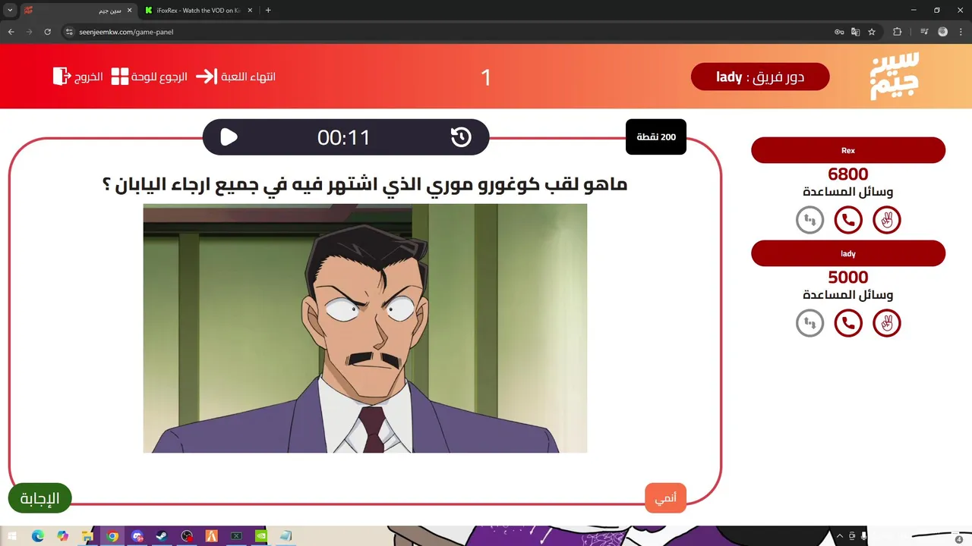This screenshot has width=972, height=546.
Task: Reload the current page
Action: (47, 32)
